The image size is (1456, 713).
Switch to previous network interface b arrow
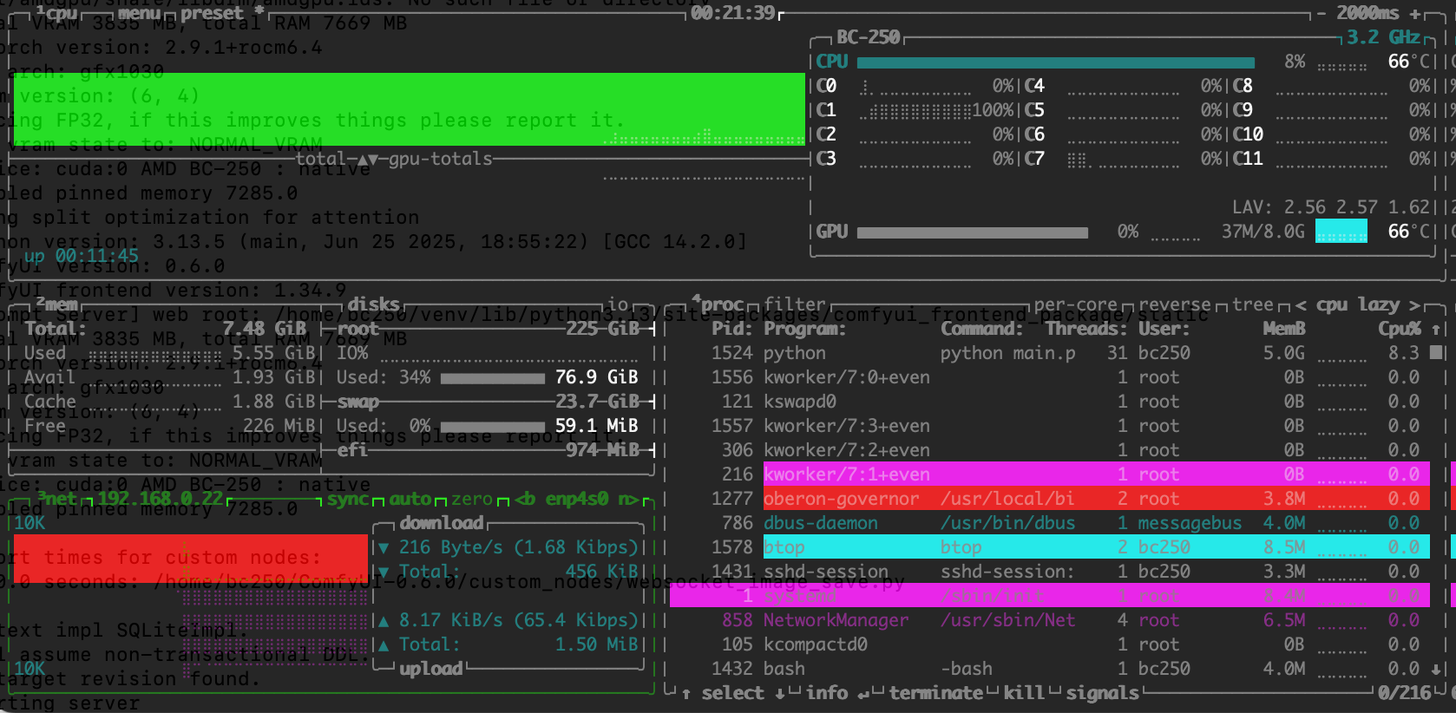(x=524, y=499)
